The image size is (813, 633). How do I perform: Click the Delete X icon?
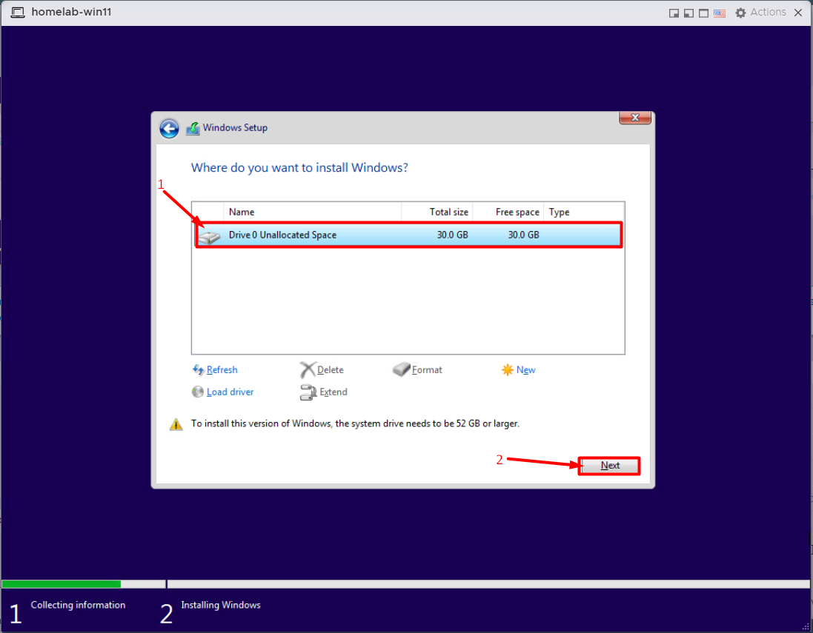pos(308,370)
